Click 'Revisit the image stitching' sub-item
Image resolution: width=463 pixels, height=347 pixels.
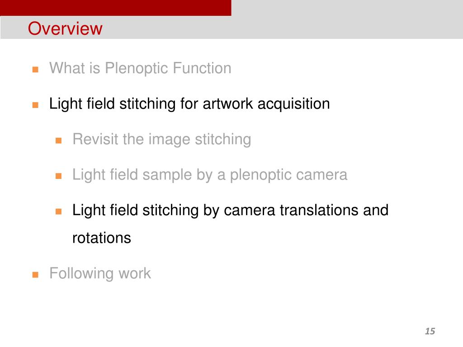[162, 139]
